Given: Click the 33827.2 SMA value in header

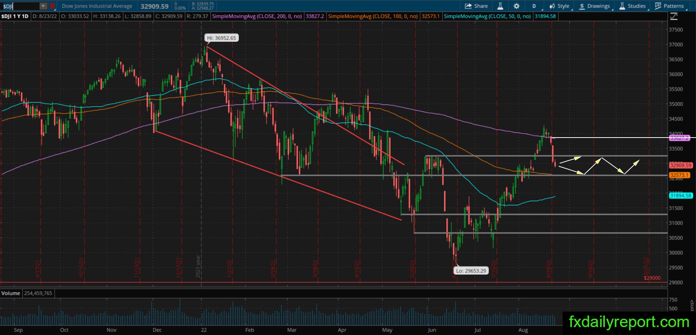Looking at the screenshot, I should 315,16.
